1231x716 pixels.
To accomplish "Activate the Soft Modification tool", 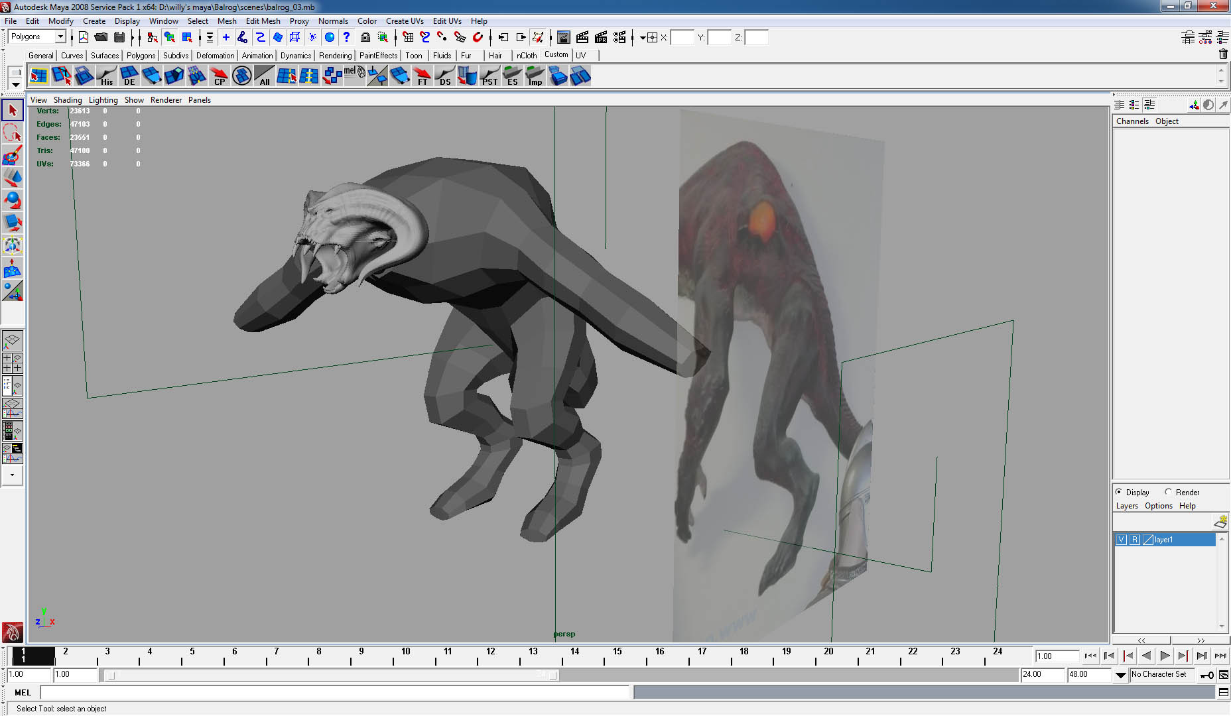I will click(13, 268).
